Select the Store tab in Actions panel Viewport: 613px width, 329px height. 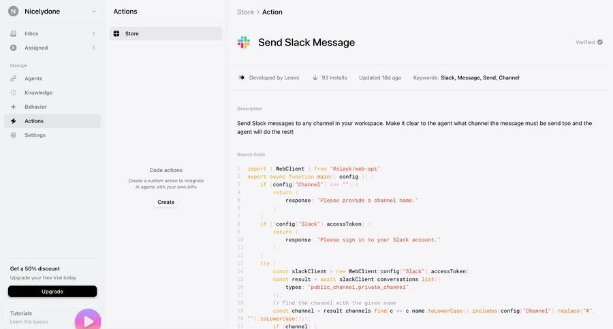[x=166, y=33]
